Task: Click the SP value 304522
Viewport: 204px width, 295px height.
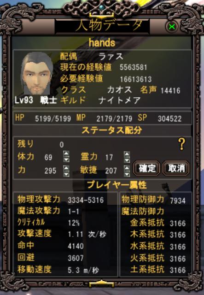Action: 169,119
